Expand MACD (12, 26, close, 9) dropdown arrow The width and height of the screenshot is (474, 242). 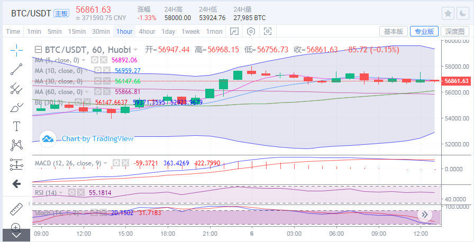(x=105, y=163)
